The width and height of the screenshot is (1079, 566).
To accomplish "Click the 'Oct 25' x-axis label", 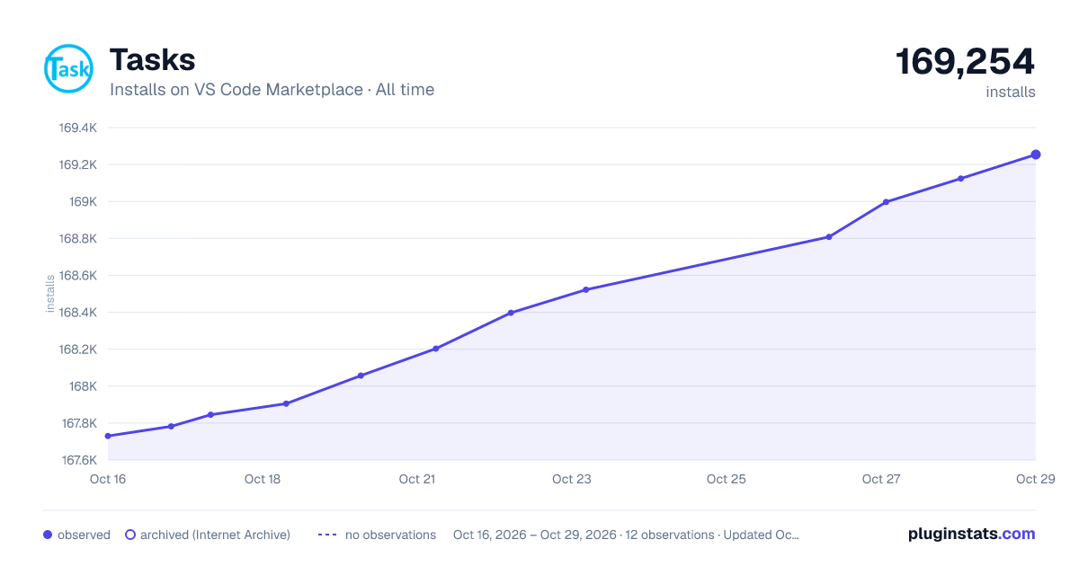I will (x=727, y=479).
